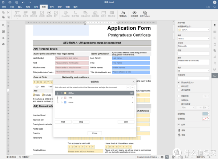
Task: Open the View Form (浏览表单) dropdown
Action: (x=134, y=18)
